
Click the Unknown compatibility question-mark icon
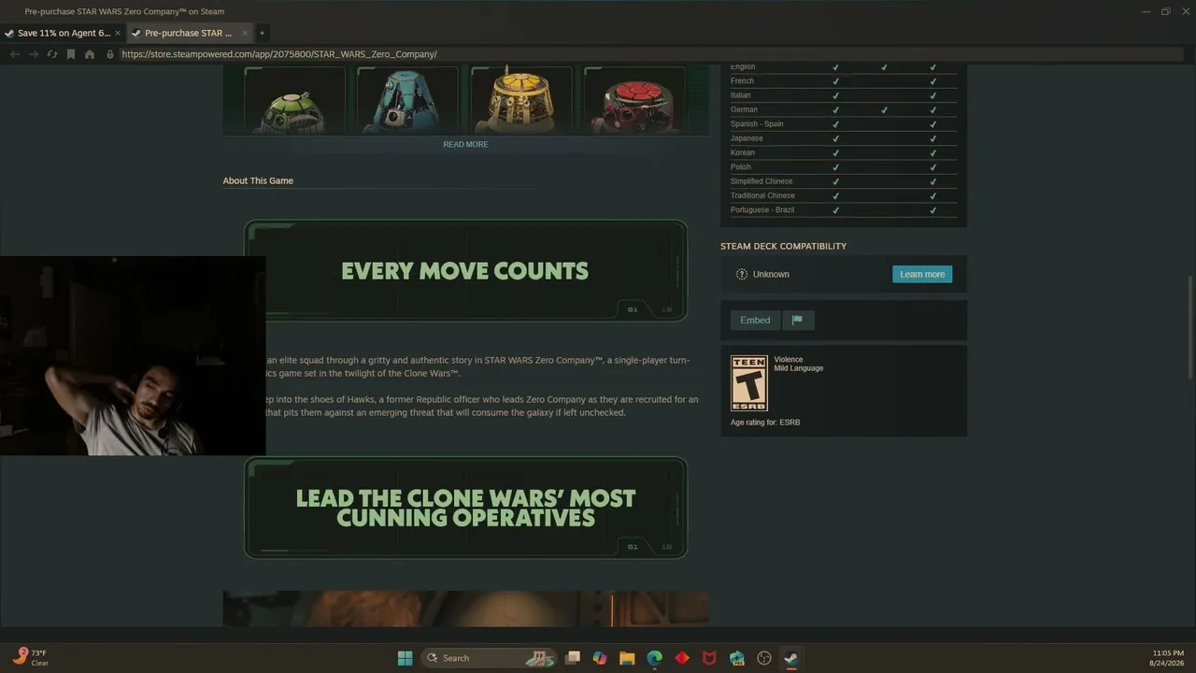click(x=742, y=274)
